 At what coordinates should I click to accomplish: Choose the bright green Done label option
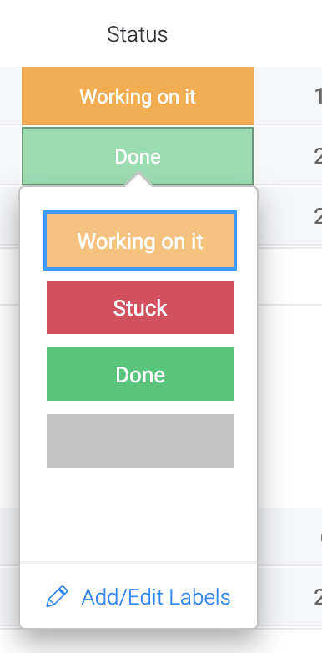tap(140, 374)
